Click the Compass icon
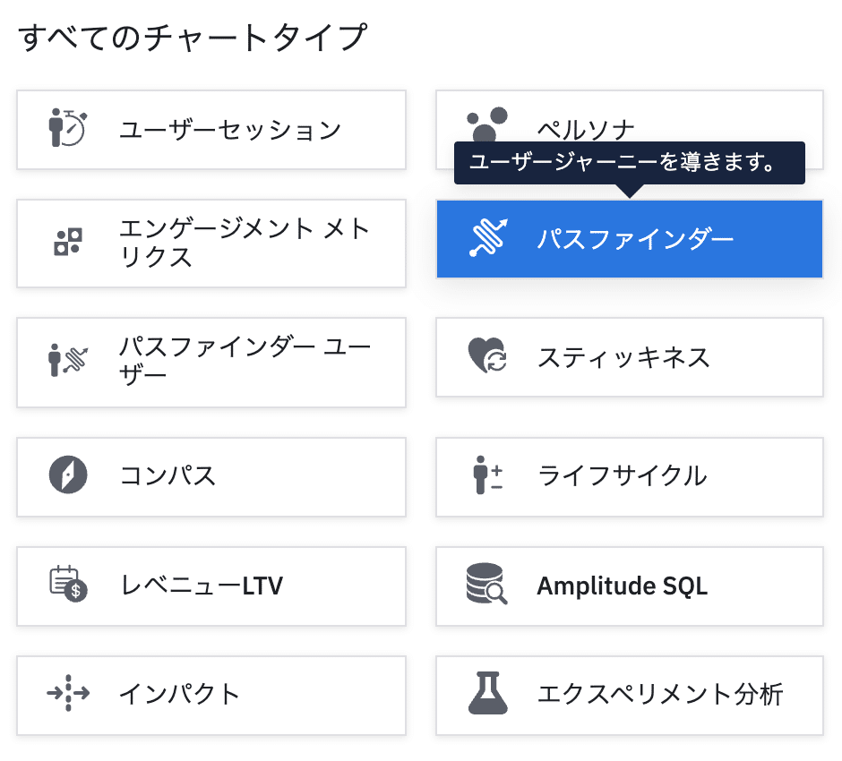The width and height of the screenshot is (842, 761). (68, 475)
